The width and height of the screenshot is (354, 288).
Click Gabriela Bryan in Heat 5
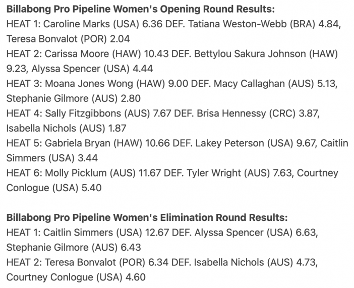[78, 143]
